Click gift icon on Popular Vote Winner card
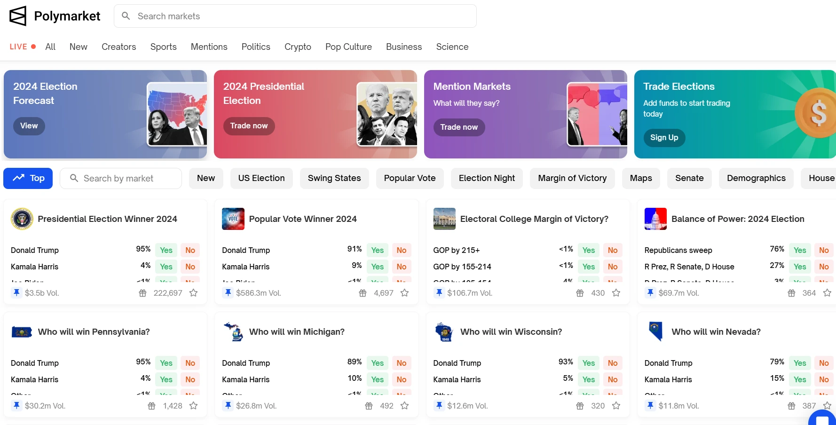This screenshot has height=425, width=836. tap(363, 293)
